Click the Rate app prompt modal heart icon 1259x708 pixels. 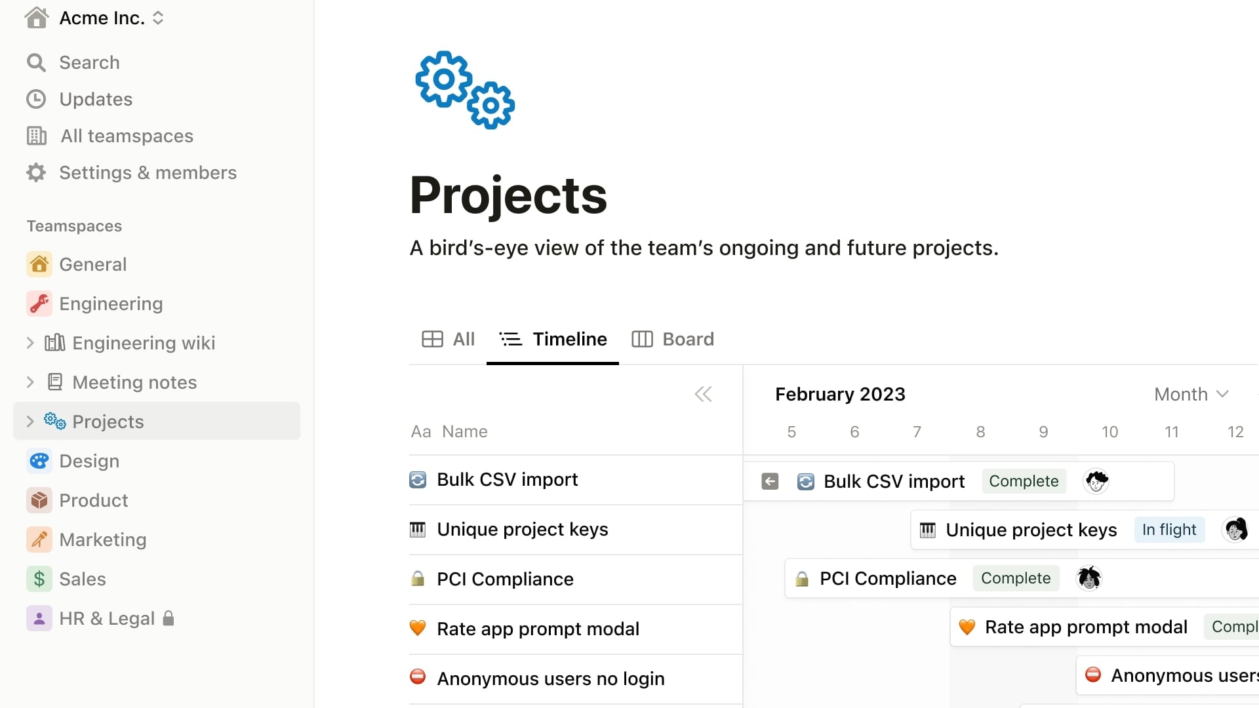click(x=418, y=629)
